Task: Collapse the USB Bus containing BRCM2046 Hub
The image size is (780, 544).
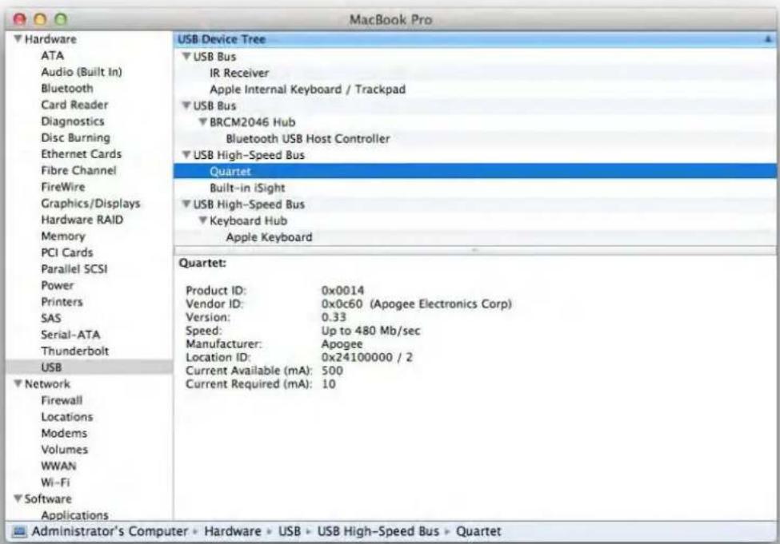Action: pyautogui.click(x=186, y=105)
